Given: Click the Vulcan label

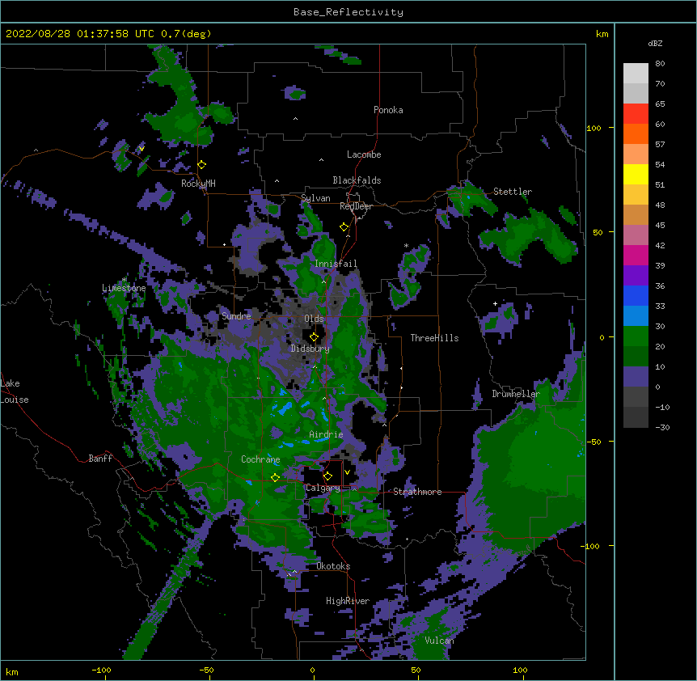Looking at the screenshot, I should point(439,641).
